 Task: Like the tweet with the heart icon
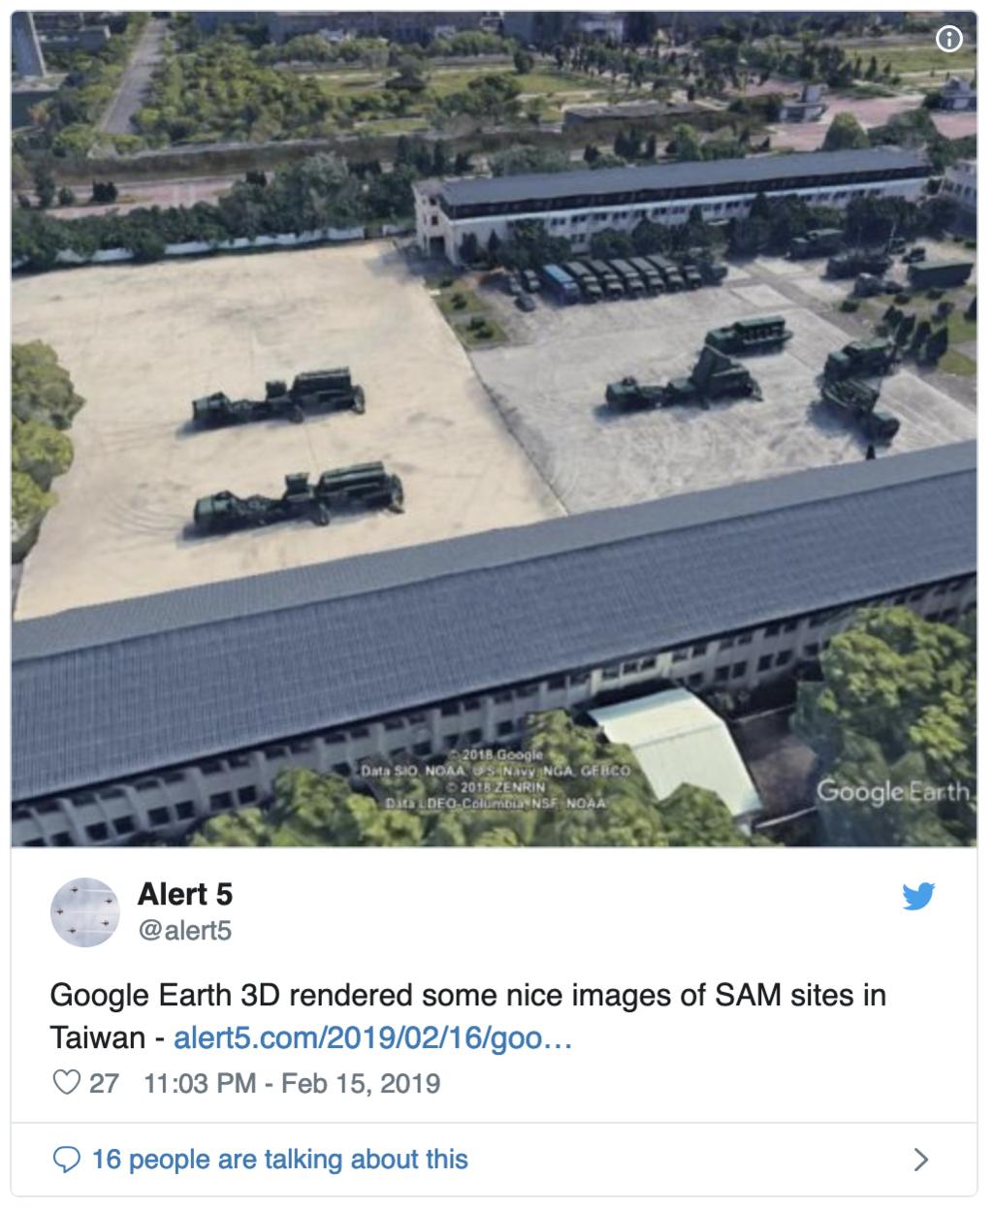click(66, 1083)
